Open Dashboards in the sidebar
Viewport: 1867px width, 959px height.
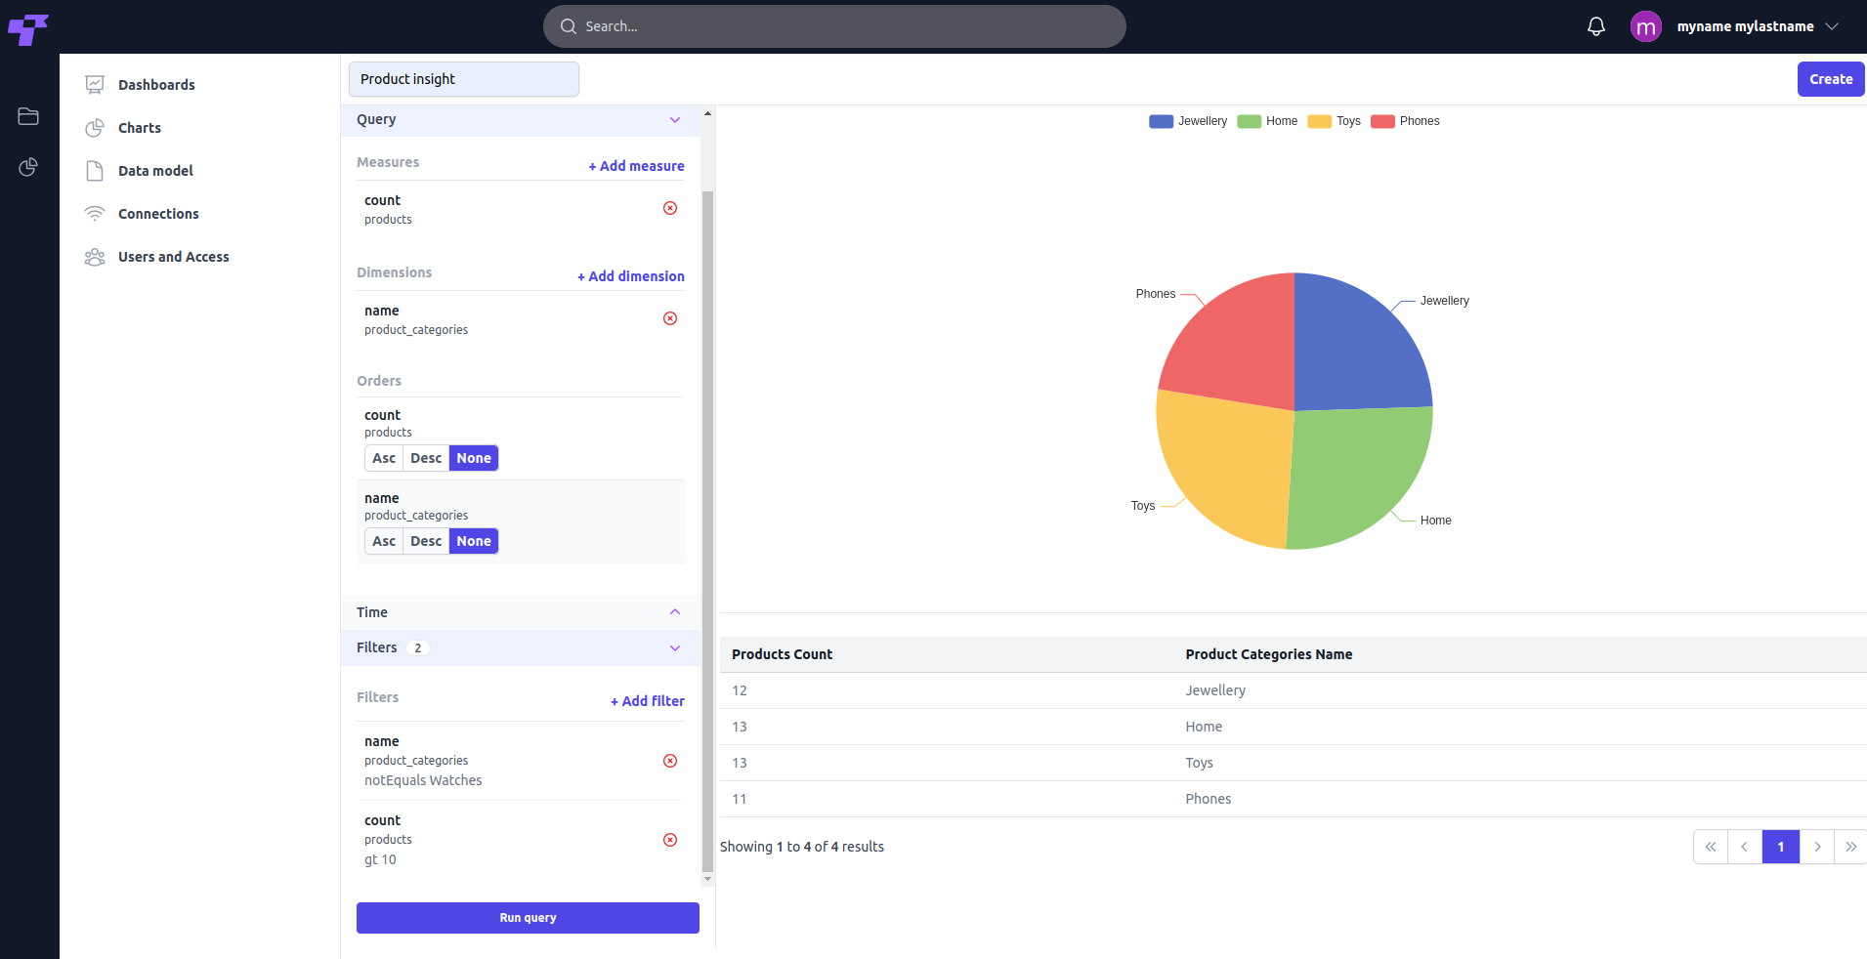tap(156, 85)
